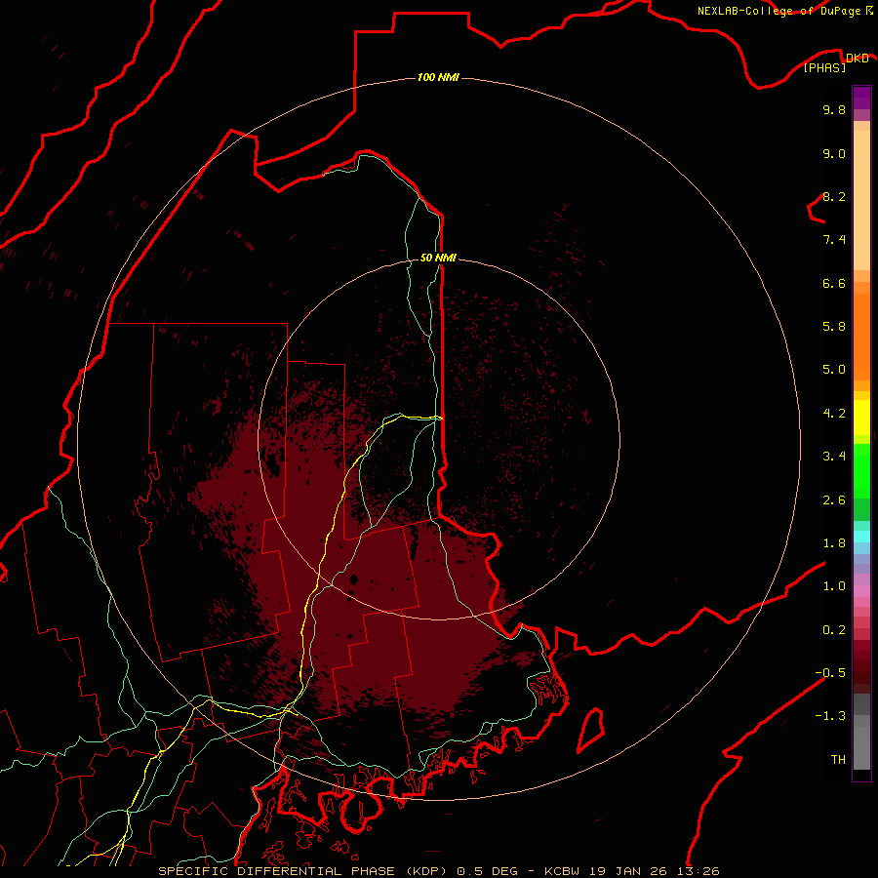Image resolution: width=878 pixels, height=878 pixels.
Task: Click the 100 NMI range ring label
Action: [x=438, y=77]
